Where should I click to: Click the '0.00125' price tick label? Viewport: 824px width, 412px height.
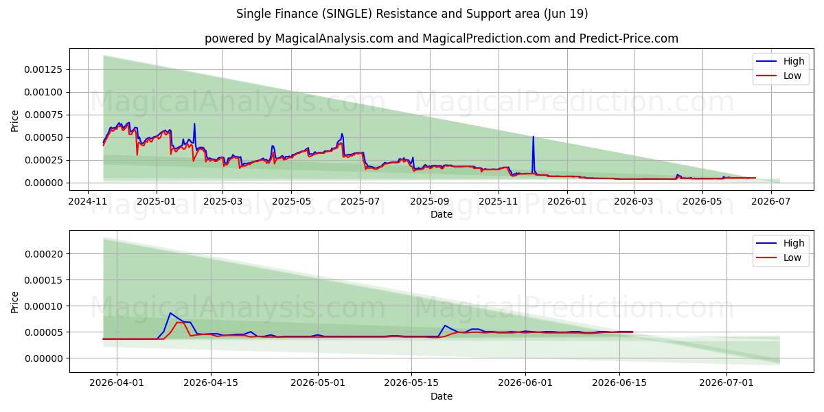point(45,69)
